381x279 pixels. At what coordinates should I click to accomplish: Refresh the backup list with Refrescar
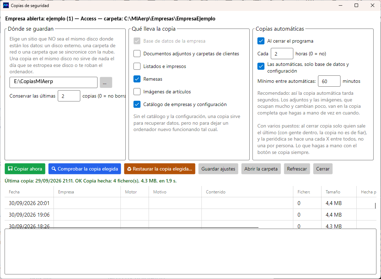click(x=297, y=169)
